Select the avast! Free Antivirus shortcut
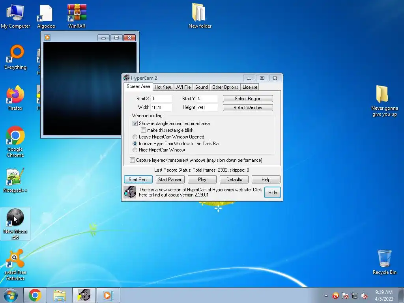The image size is (404, 303). point(15,265)
